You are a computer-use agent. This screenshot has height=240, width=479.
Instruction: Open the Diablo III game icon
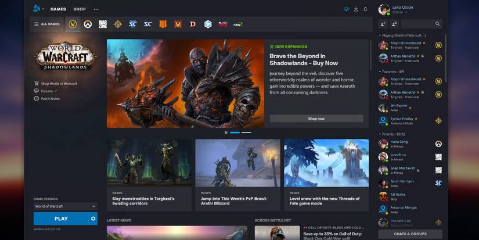193,24
